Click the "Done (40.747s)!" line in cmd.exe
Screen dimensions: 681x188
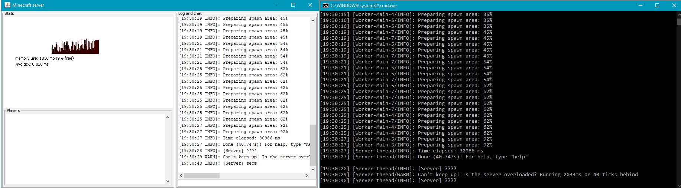(424, 157)
